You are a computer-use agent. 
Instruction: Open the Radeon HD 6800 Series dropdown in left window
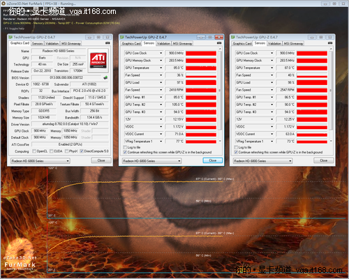[x=40, y=161]
